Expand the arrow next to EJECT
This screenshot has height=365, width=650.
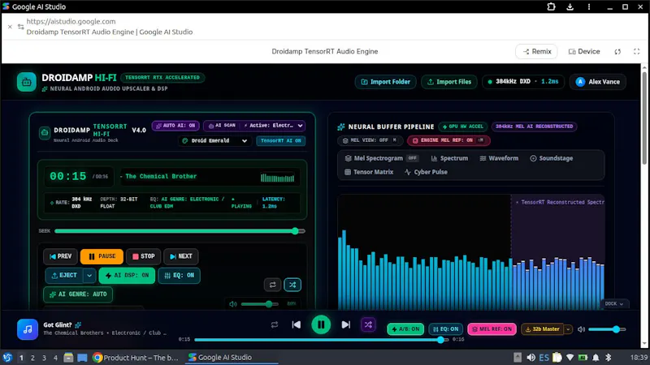[89, 276]
